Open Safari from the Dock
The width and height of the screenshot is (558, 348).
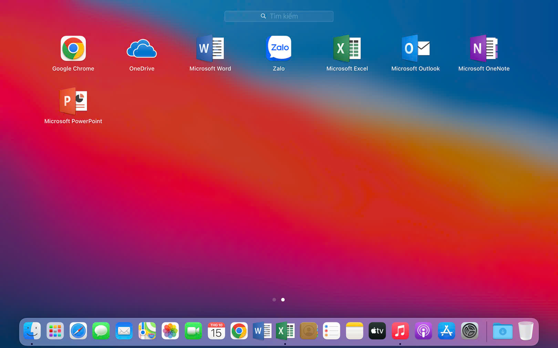[x=78, y=331]
